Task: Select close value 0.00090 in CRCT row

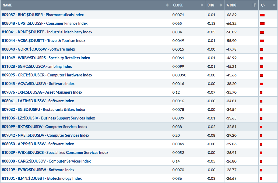Action: pyautogui.click(x=179, y=75)
